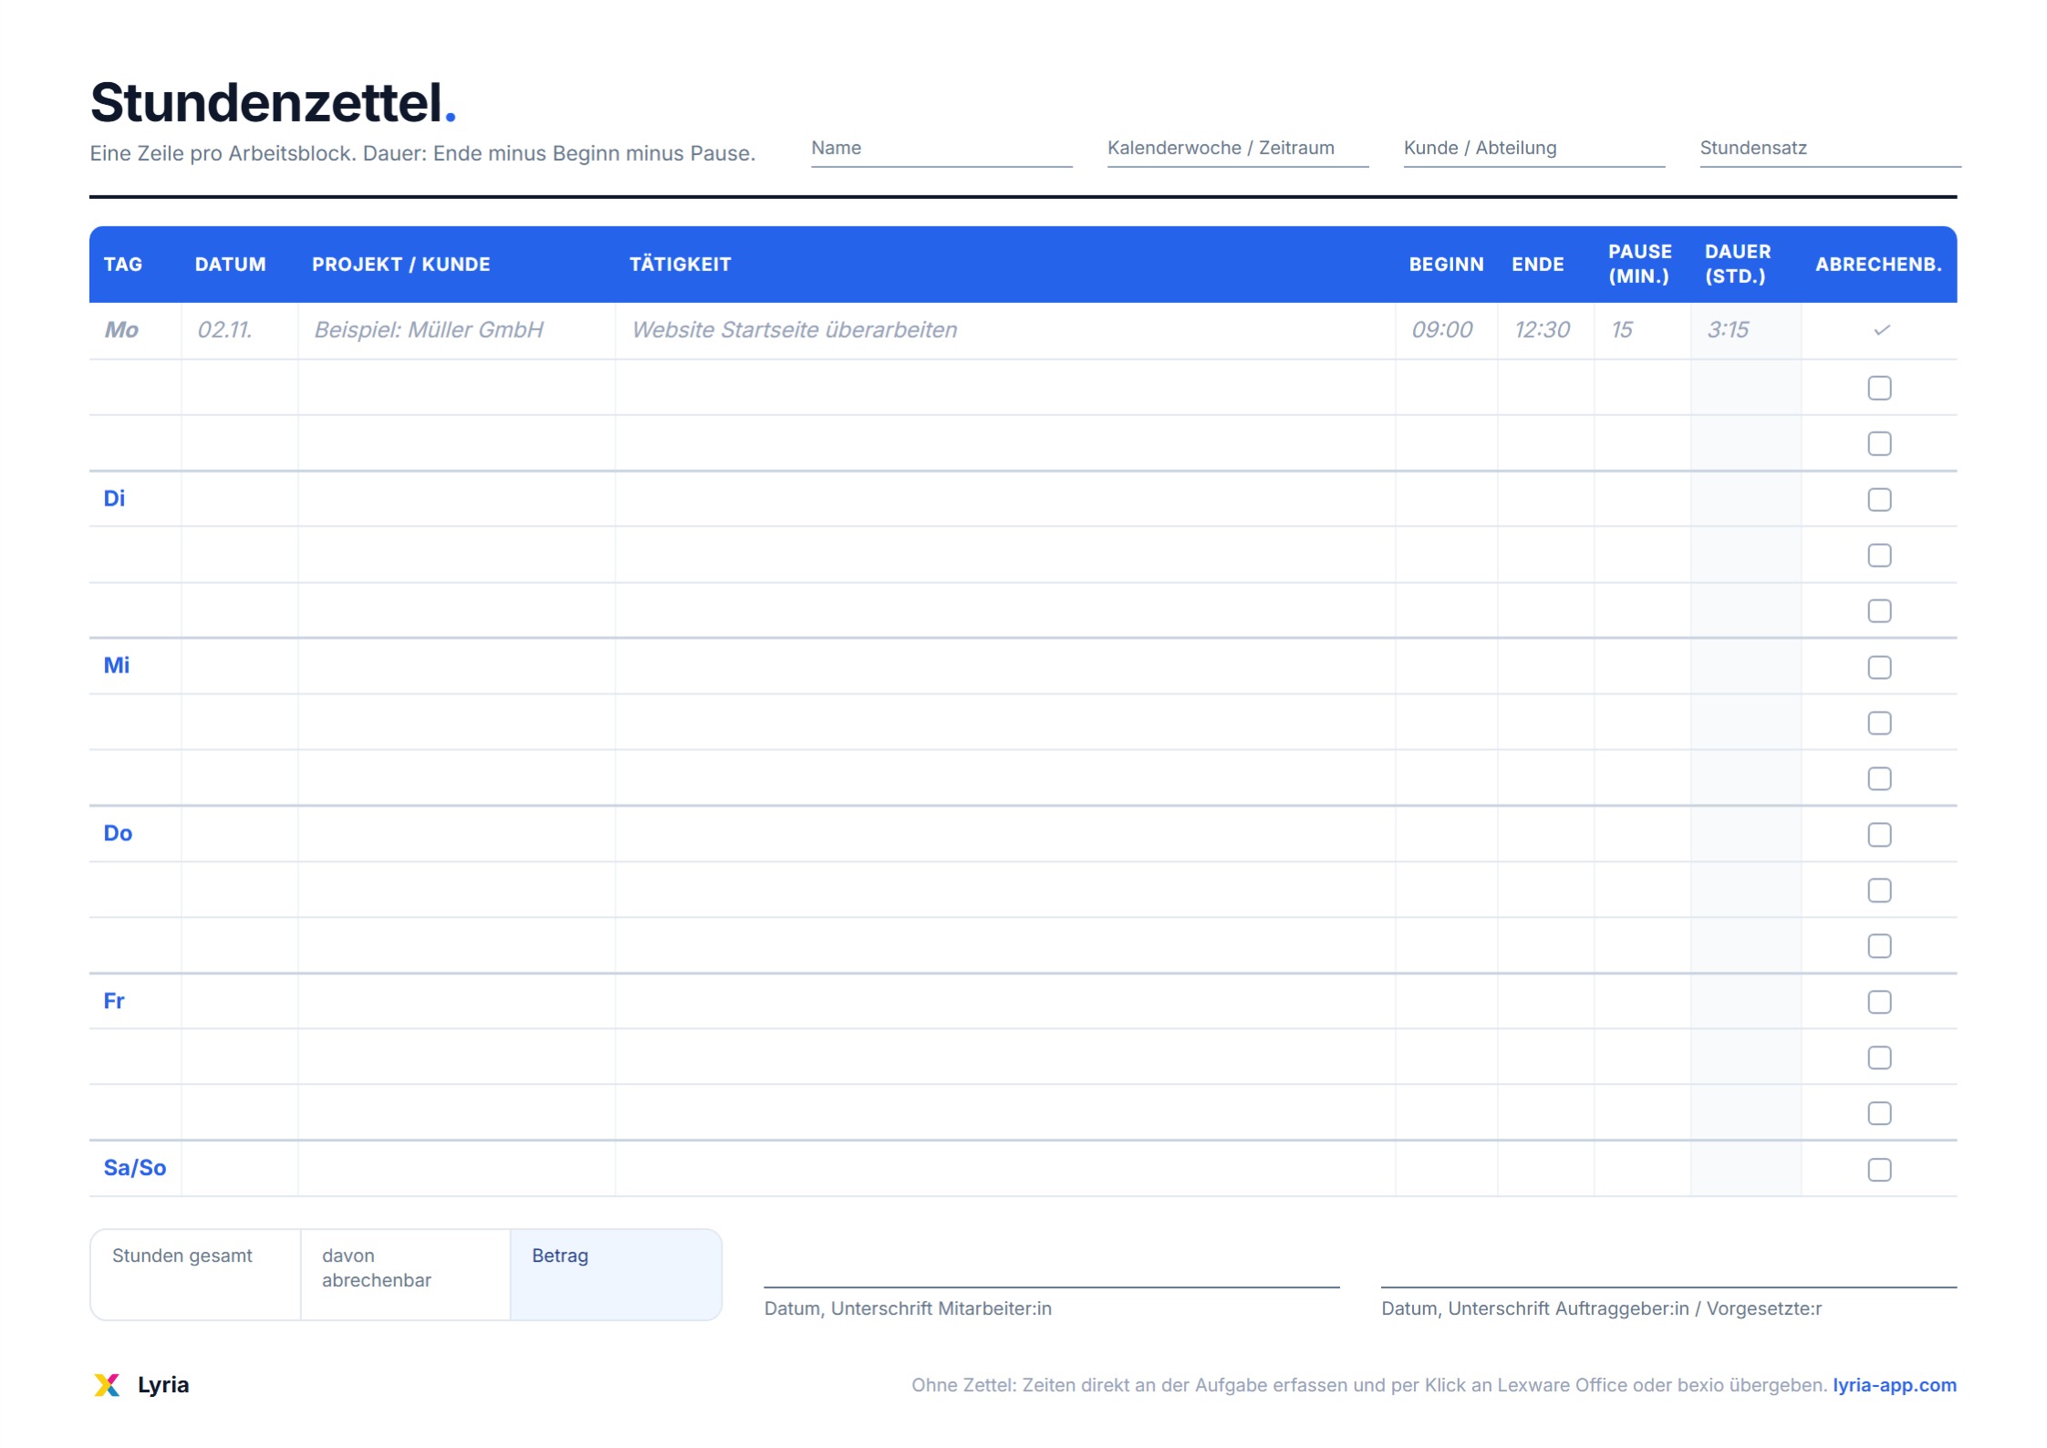This screenshot has width=2047, height=1448.
Task: Click the Kalenderwoche / Zeitraum field
Action: pyautogui.click(x=1238, y=151)
